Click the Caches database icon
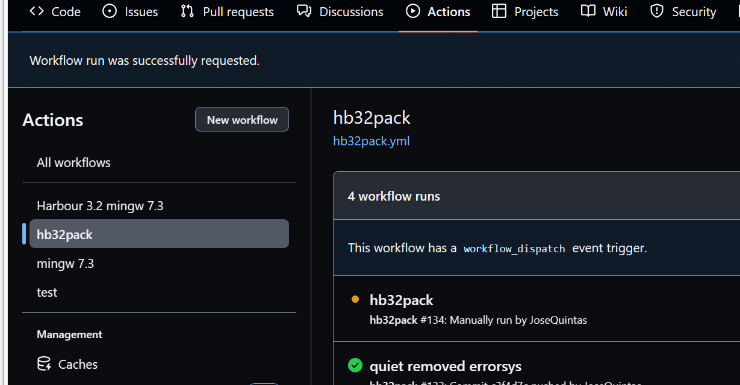Image resolution: width=740 pixels, height=385 pixels. [x=44, y=364]
